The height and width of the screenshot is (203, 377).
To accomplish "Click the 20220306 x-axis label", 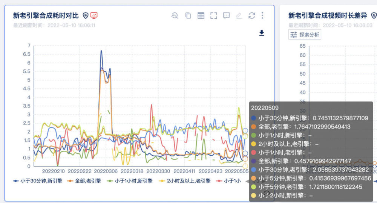I will pyautogui.click(x=106, y=171).
